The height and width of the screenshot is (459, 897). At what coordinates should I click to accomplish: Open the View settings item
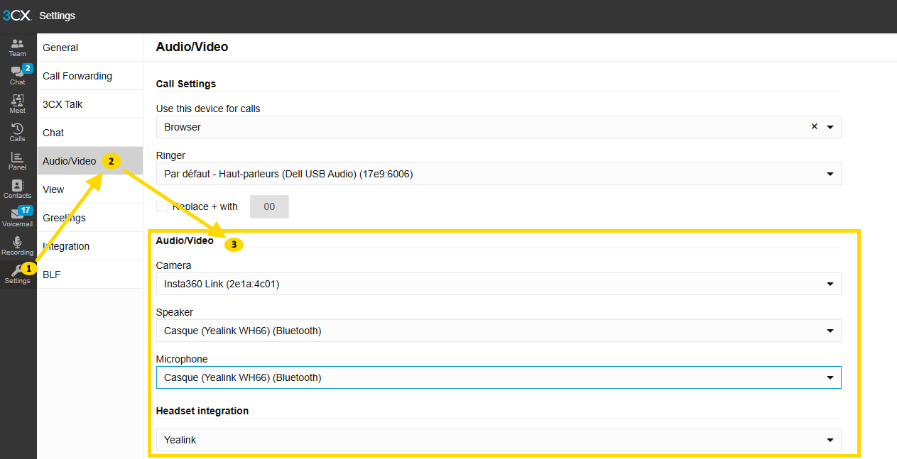pos(90,189)
